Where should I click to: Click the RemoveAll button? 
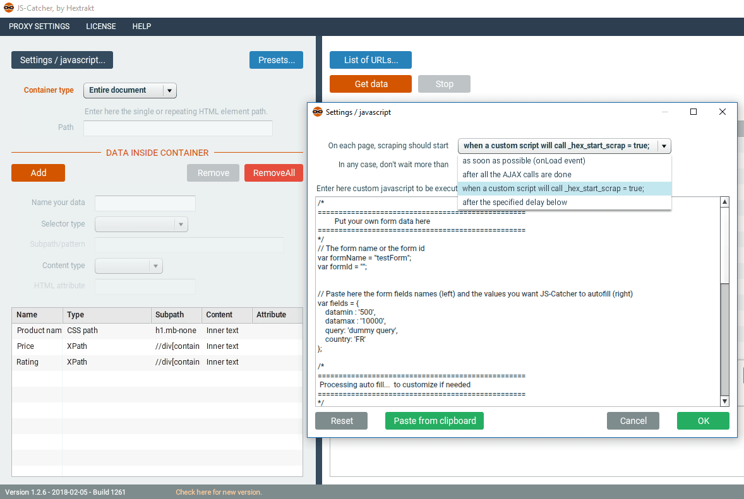[x=273, y=173]
